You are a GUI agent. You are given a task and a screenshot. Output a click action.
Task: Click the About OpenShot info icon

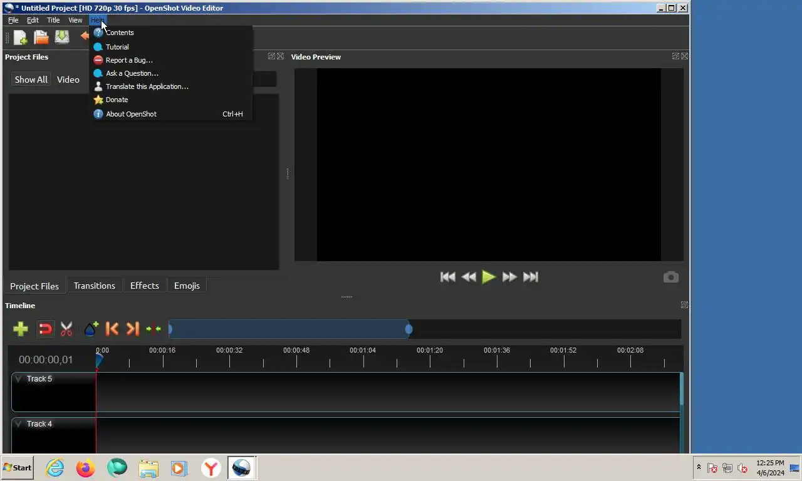pos(98,114)
